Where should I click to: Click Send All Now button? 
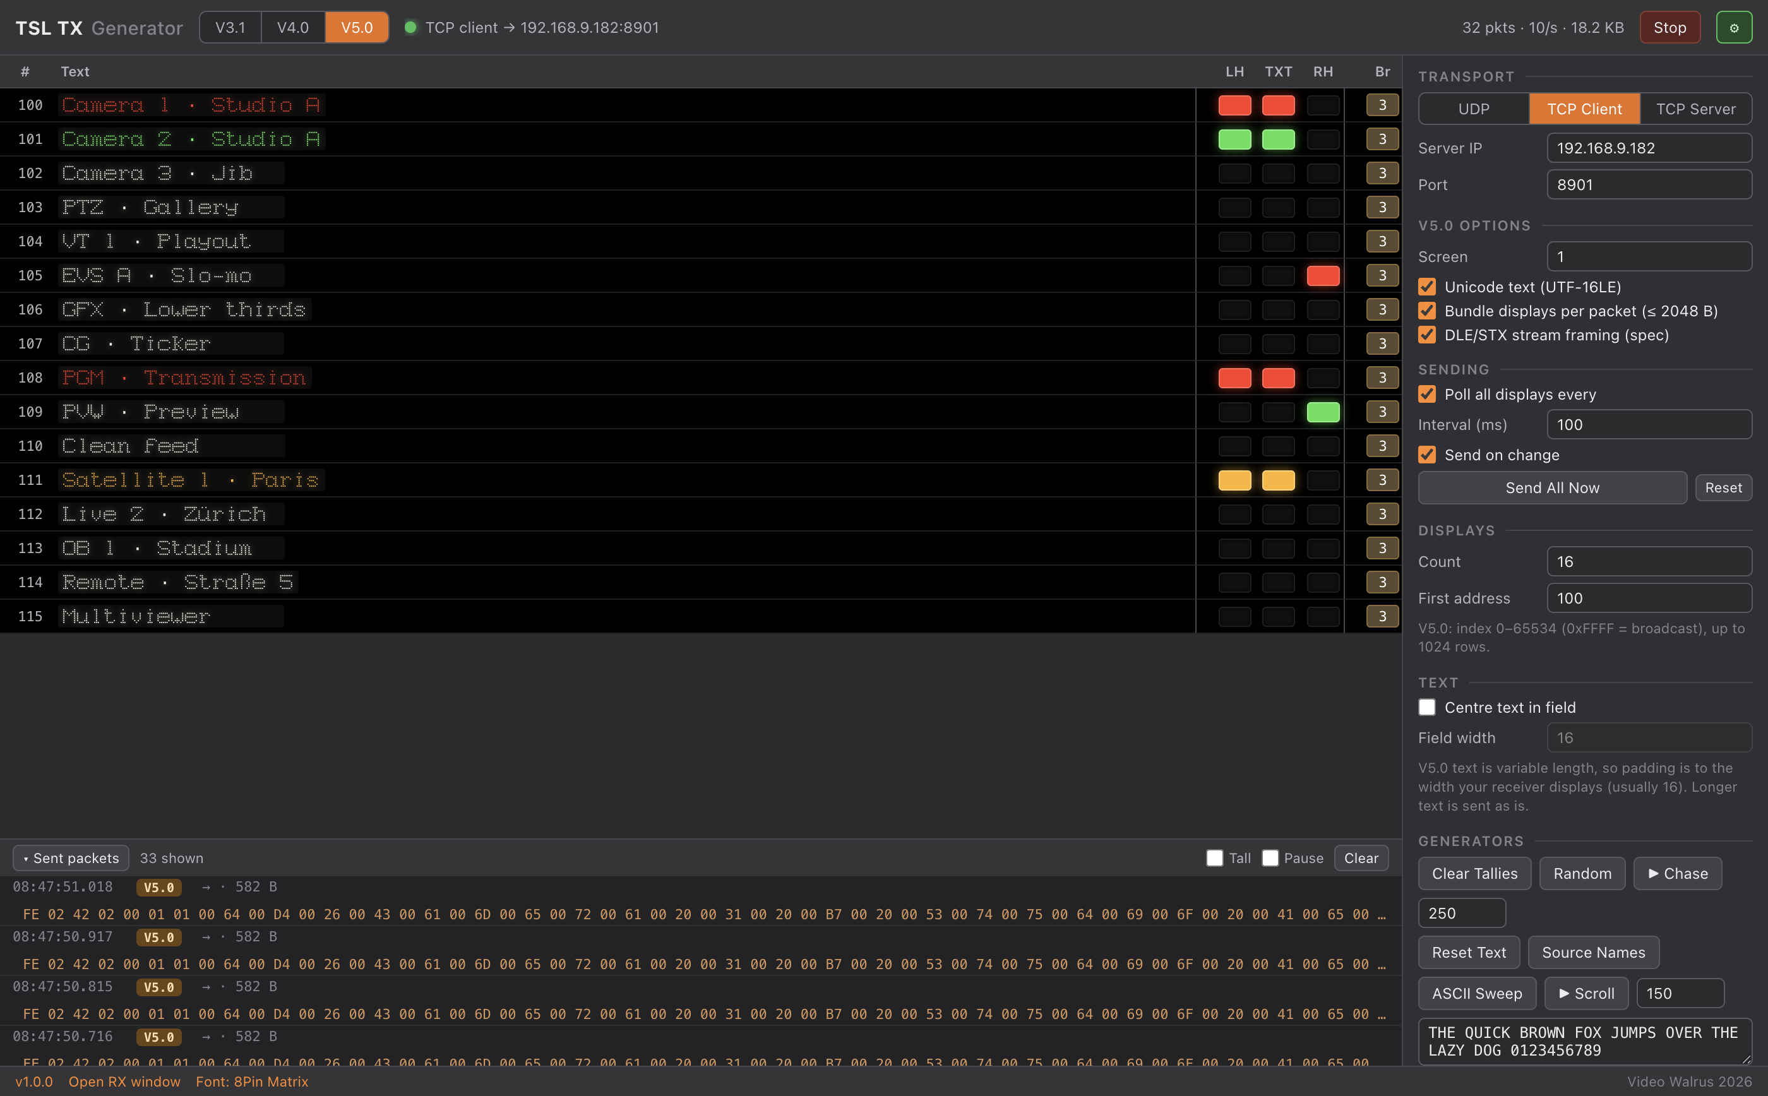click(x=1552, y=488)
